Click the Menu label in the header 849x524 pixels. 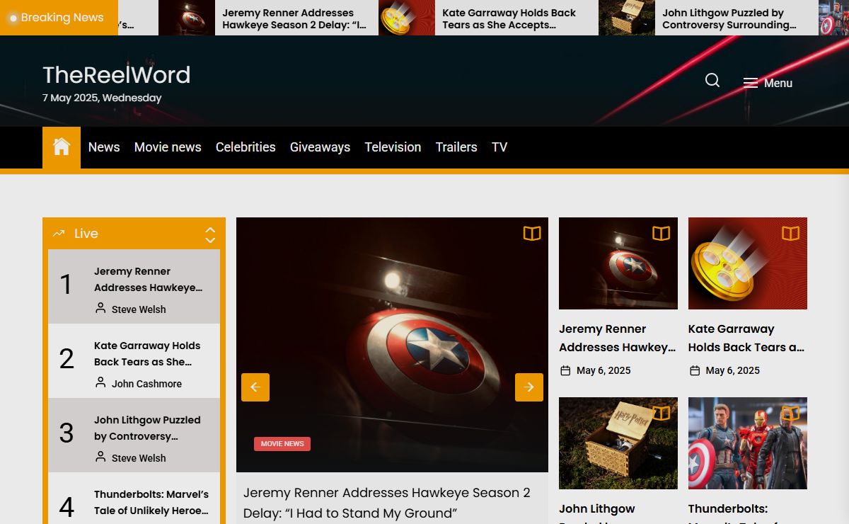(x=778, y=83)
